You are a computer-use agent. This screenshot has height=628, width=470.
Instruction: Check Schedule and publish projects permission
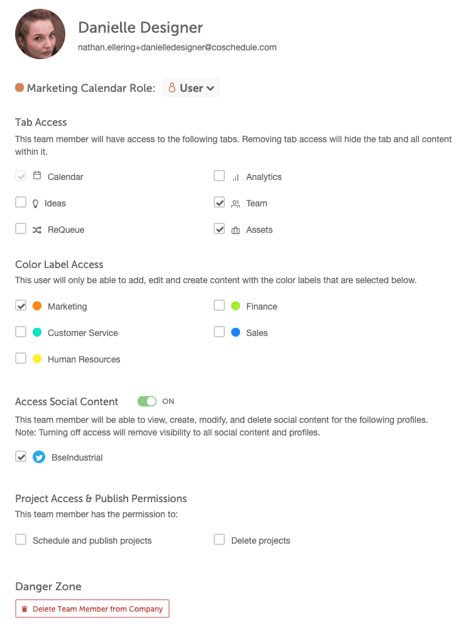click(x=21, y=540)
